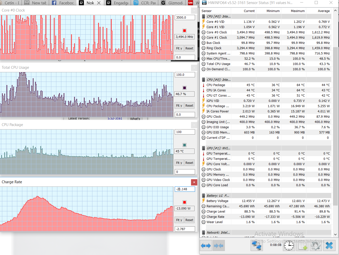339x255 pixels.
Task: Click Fit y in Charge Rate graph
Action: click(x=179, y=220)
